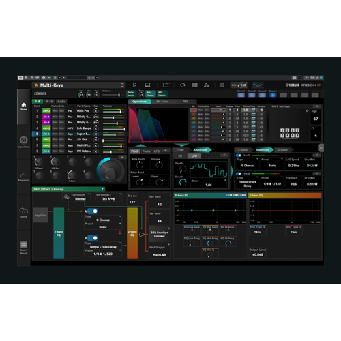The image size is (341, 341).
Task: Click the Edit Envelope Follower button
Action: (160, 235)
